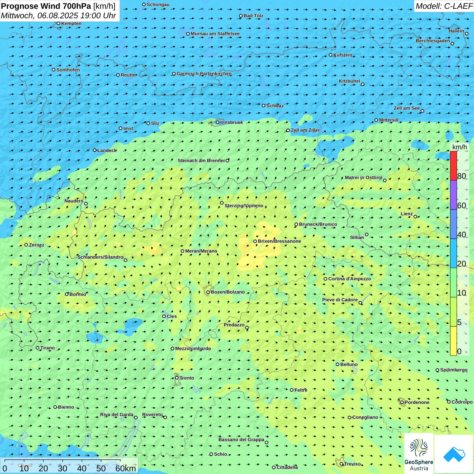Click the Kitzbühel location marker
The image size is (474, 474).
tap(363, 84)
